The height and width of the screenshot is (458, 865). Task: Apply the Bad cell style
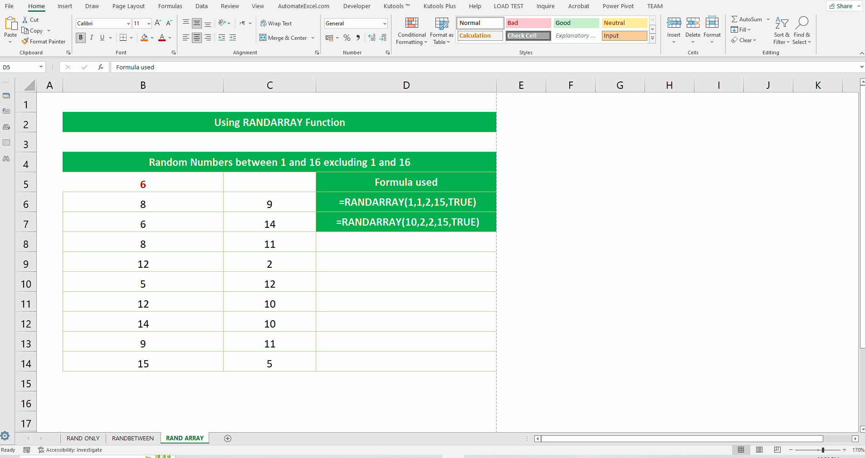click(528, 23)
